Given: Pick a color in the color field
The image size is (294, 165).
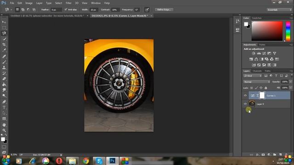Looking at the screenshot, I should pos(267,31).
